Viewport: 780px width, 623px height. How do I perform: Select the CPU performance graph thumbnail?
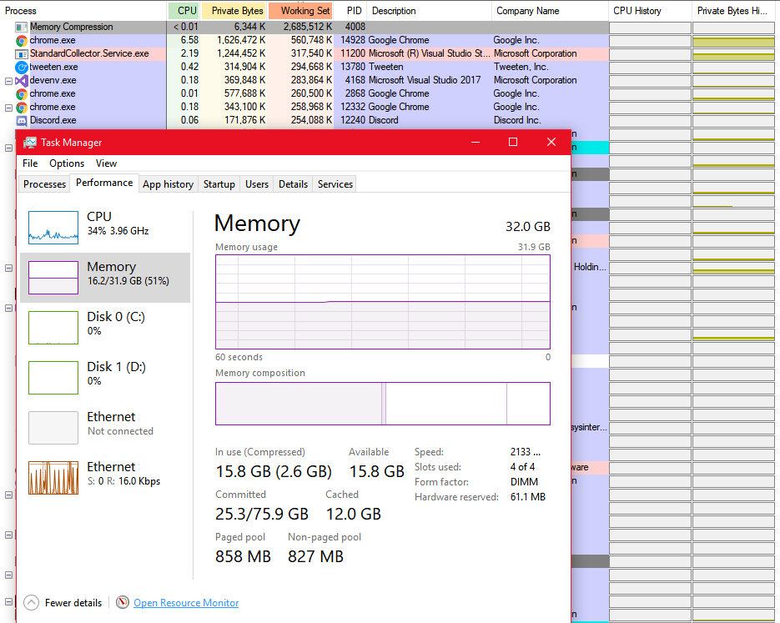click(53, 228)
